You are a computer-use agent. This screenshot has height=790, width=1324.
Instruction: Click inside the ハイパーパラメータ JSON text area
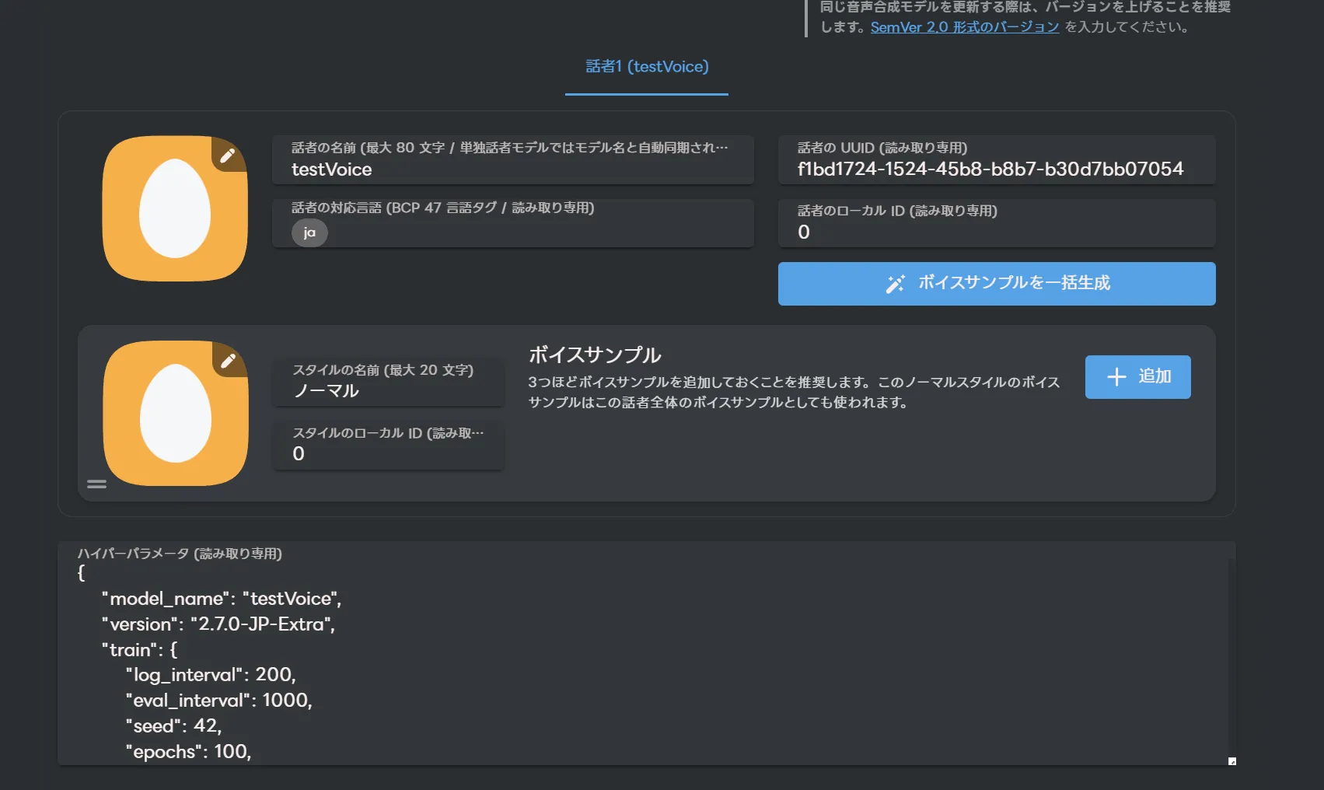coord(645,661)
